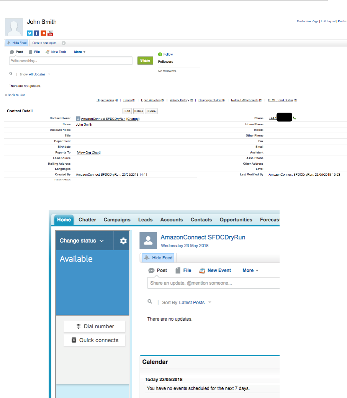Click the home page user avatar
The image size is (347, 398).
point(148,240)
